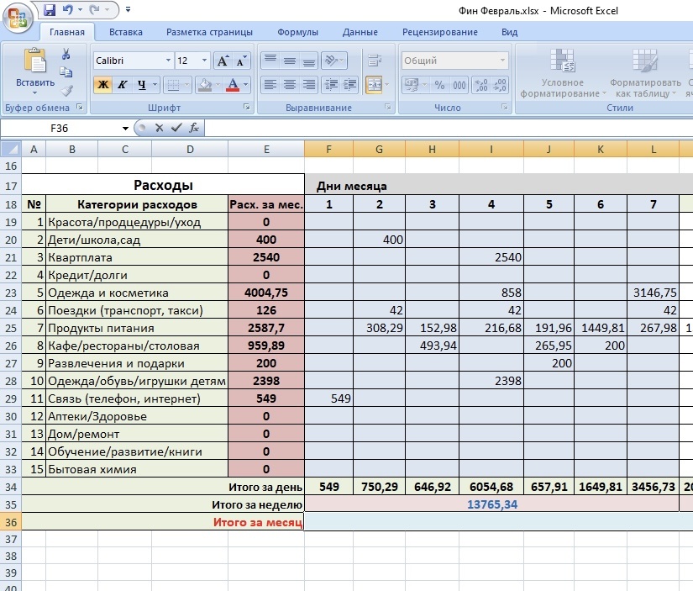Apply percent style format
Viewport: 693px width, 591px height.
coord(440,85)
